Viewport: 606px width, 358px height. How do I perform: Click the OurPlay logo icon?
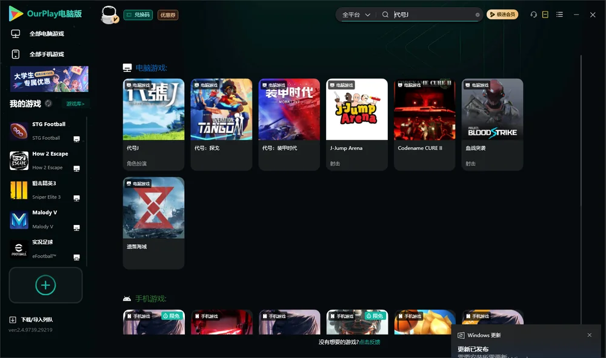point(16,13)
